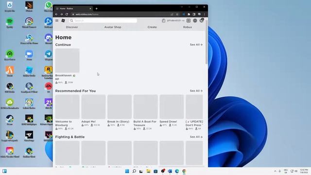Open the EA desktop shortcut

point(49,87)
